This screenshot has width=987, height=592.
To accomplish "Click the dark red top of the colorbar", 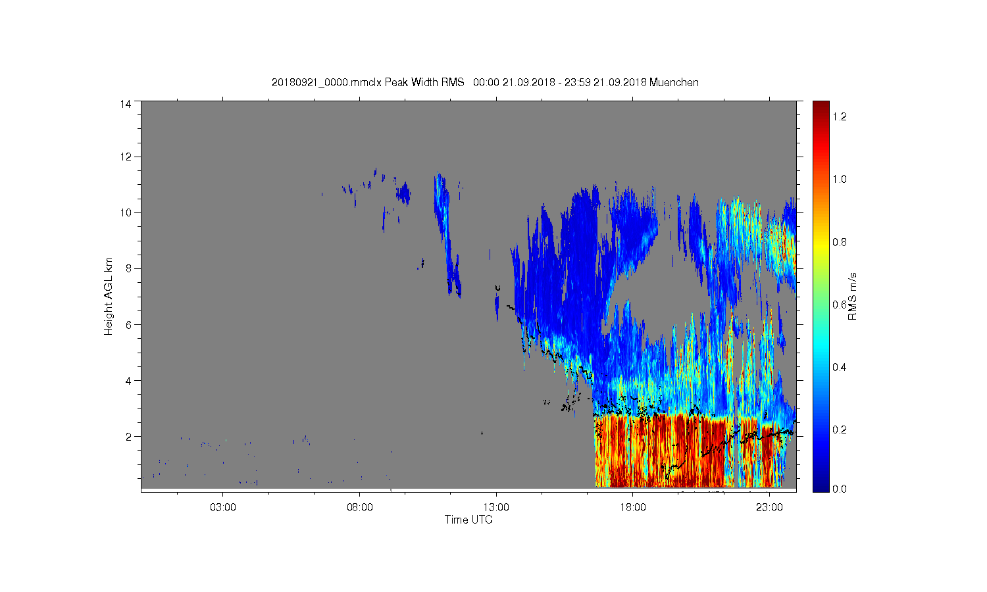I will [x=821, y=109].
